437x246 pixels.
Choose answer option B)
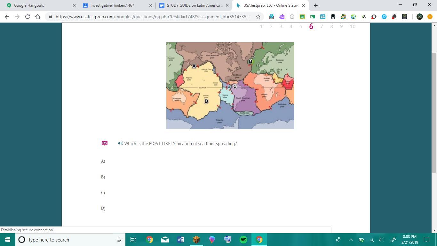tap(103, 177)
